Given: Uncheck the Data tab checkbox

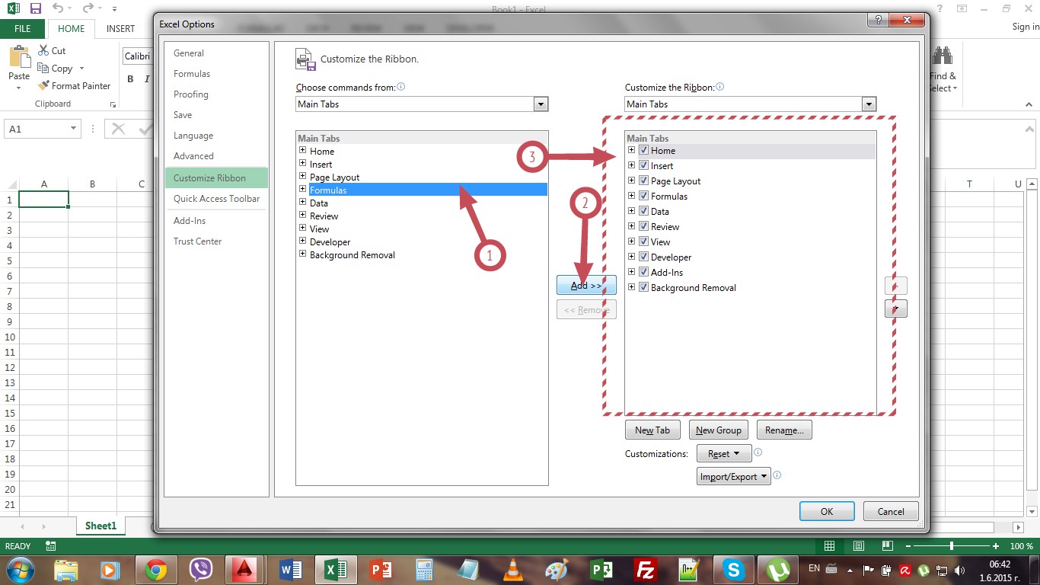Looking at the screenshot, I should click(x=644, y=212).
